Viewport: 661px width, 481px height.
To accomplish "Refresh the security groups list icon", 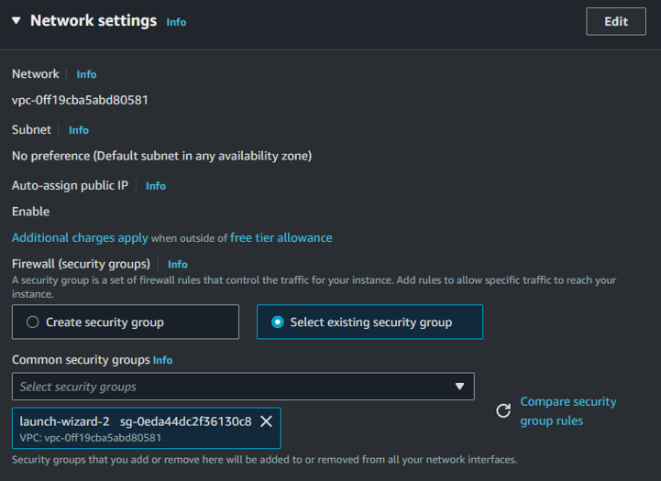I will [x=503, y=410].
